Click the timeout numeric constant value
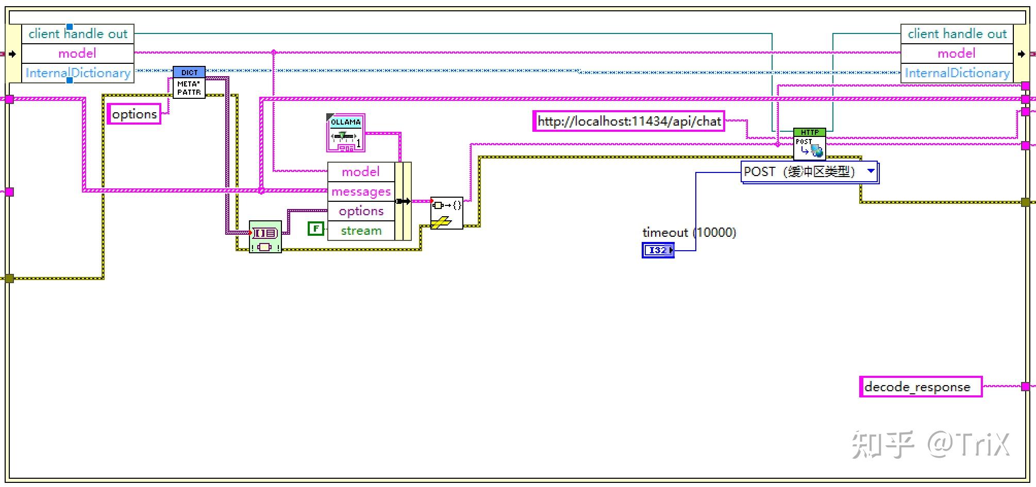This screenshot has width=1036, height=487. pyautogui.click(x=690, y=233)
